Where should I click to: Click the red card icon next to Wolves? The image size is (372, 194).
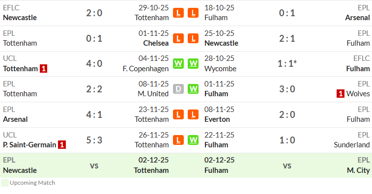pyautogui.click(x=340, y=94)
